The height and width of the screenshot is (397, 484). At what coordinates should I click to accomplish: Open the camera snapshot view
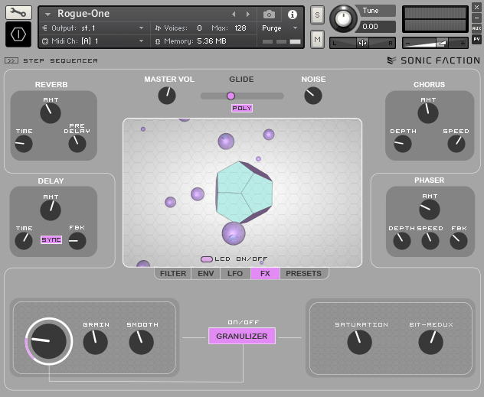pos(269,15)
